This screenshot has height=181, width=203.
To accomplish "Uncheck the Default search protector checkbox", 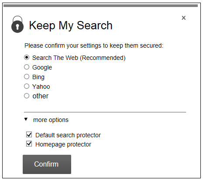I will coord(29,135).
